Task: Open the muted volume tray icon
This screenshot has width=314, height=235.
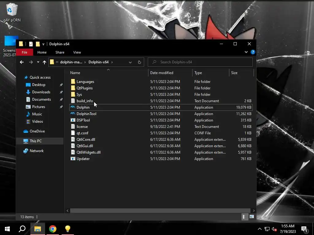Action: point(274,229)
